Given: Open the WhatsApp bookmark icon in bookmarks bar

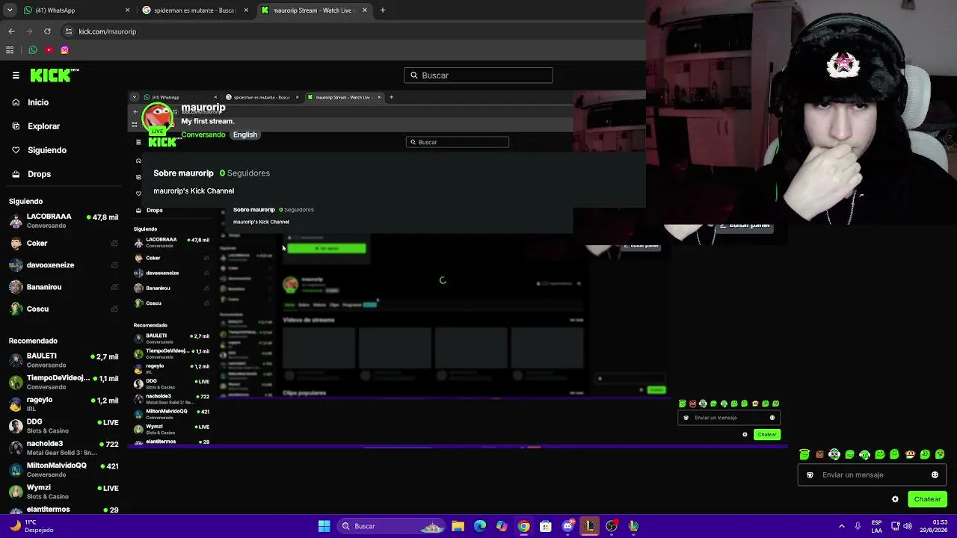Looking at the screenshot, I should [x=33, y=50].
